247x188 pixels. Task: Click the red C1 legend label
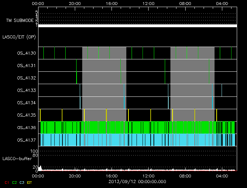[x=7, y=182]
